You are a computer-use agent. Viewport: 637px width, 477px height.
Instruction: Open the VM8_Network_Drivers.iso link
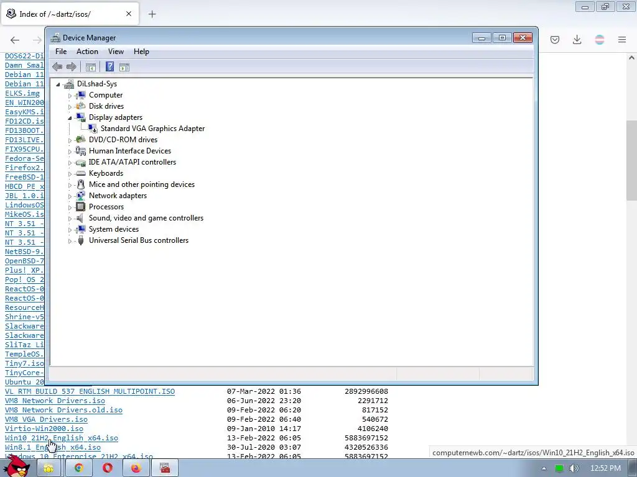pyautogui.click(x=55, y=401)
